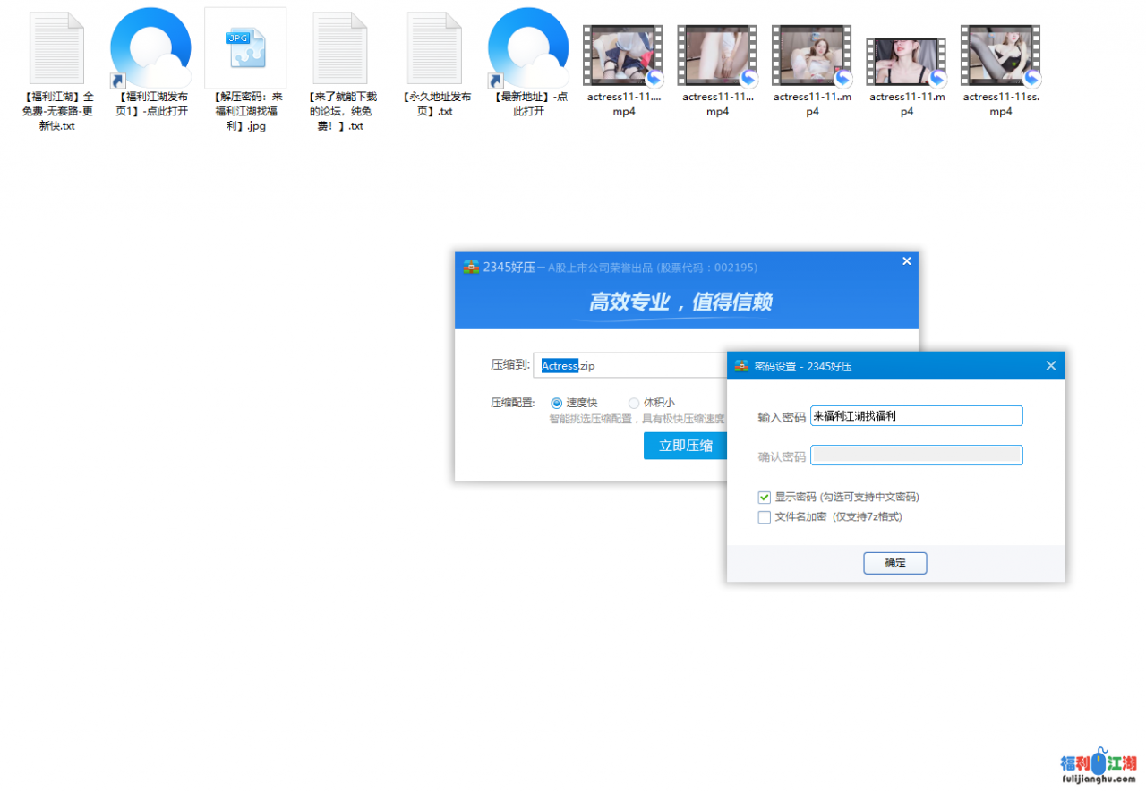
Task: Select the 速度快 compression option
Action: coord(556,402)
